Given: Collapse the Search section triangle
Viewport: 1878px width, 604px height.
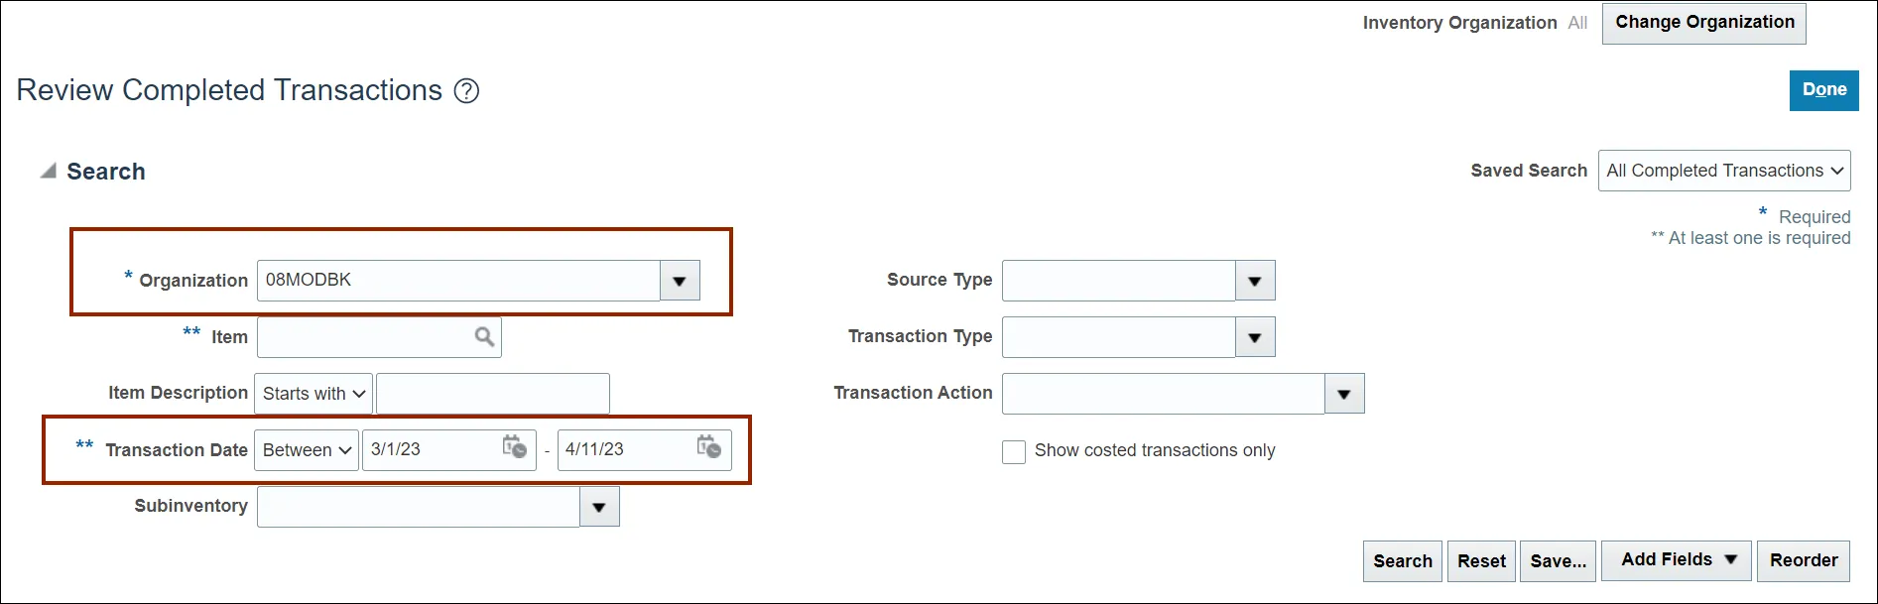Looking at the screenshot, I should click(48, 172).
